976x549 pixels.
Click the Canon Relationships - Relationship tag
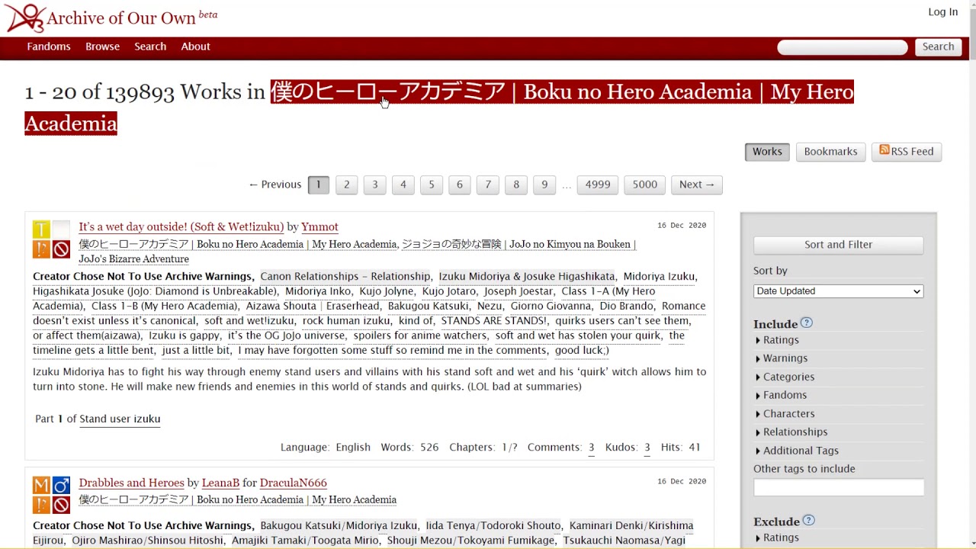(x=345, y=277)
